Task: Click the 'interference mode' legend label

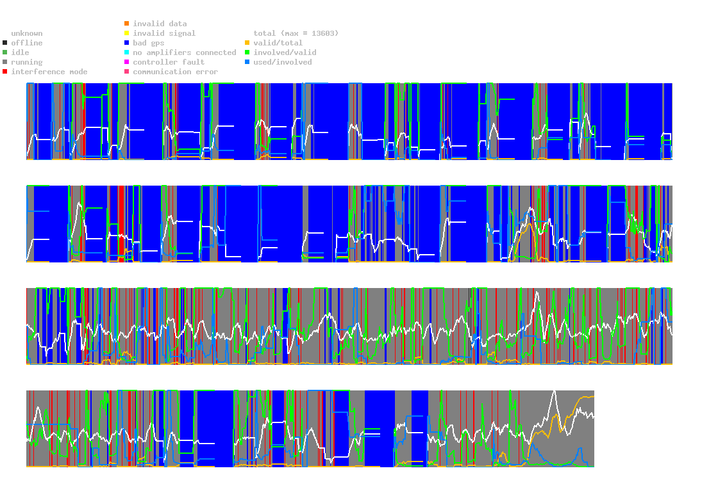Action: coord(49,72)
